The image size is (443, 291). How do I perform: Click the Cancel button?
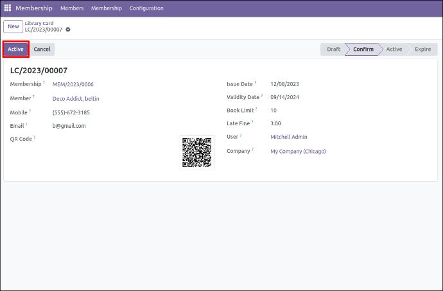pyautogui.click(x=42, y=49)
